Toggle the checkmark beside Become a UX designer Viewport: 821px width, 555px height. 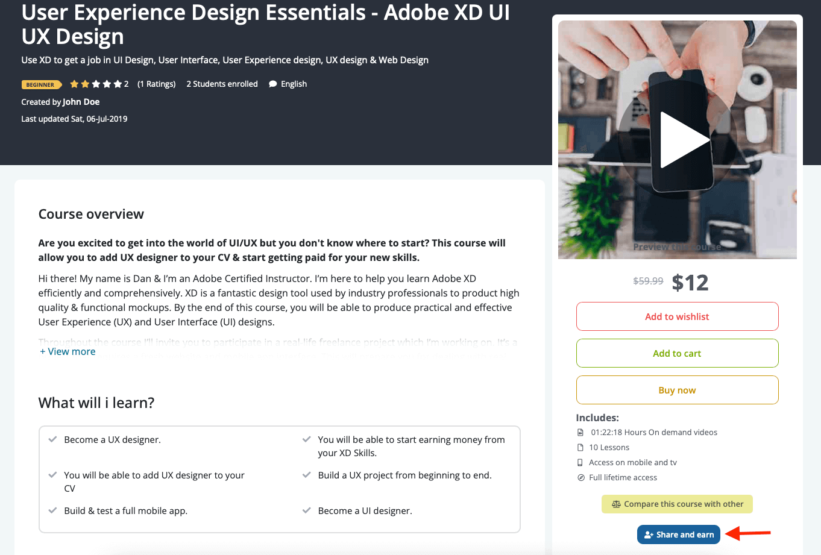click(53, 439)
